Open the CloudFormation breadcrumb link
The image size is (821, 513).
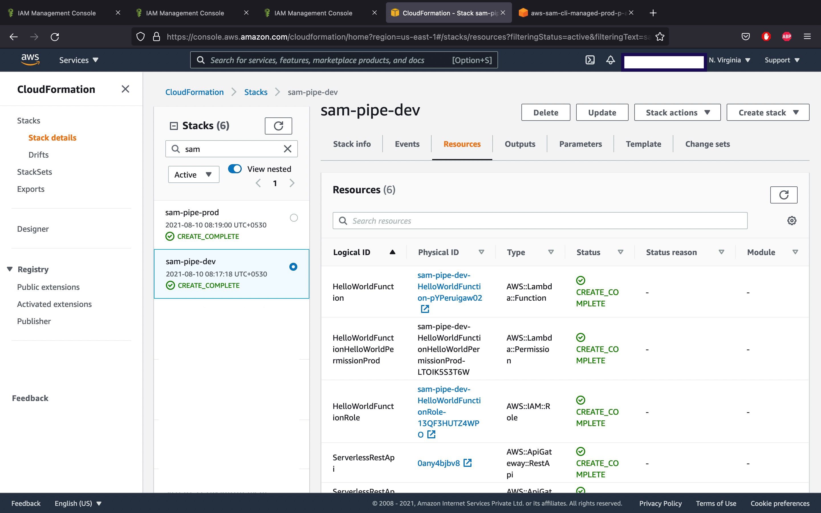pyautogui.click(x=194, y=92)
